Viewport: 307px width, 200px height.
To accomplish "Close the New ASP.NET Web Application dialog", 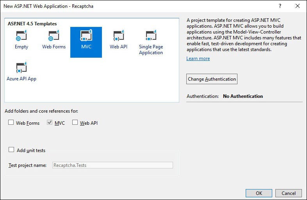I will click(x=298, y=6).
